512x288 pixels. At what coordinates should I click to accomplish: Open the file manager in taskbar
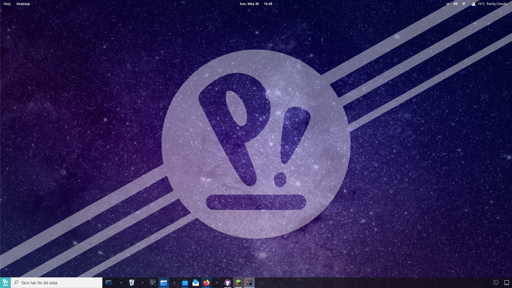click(164, 283)
